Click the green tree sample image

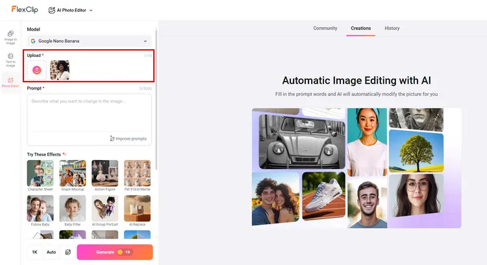pos(416,151)
